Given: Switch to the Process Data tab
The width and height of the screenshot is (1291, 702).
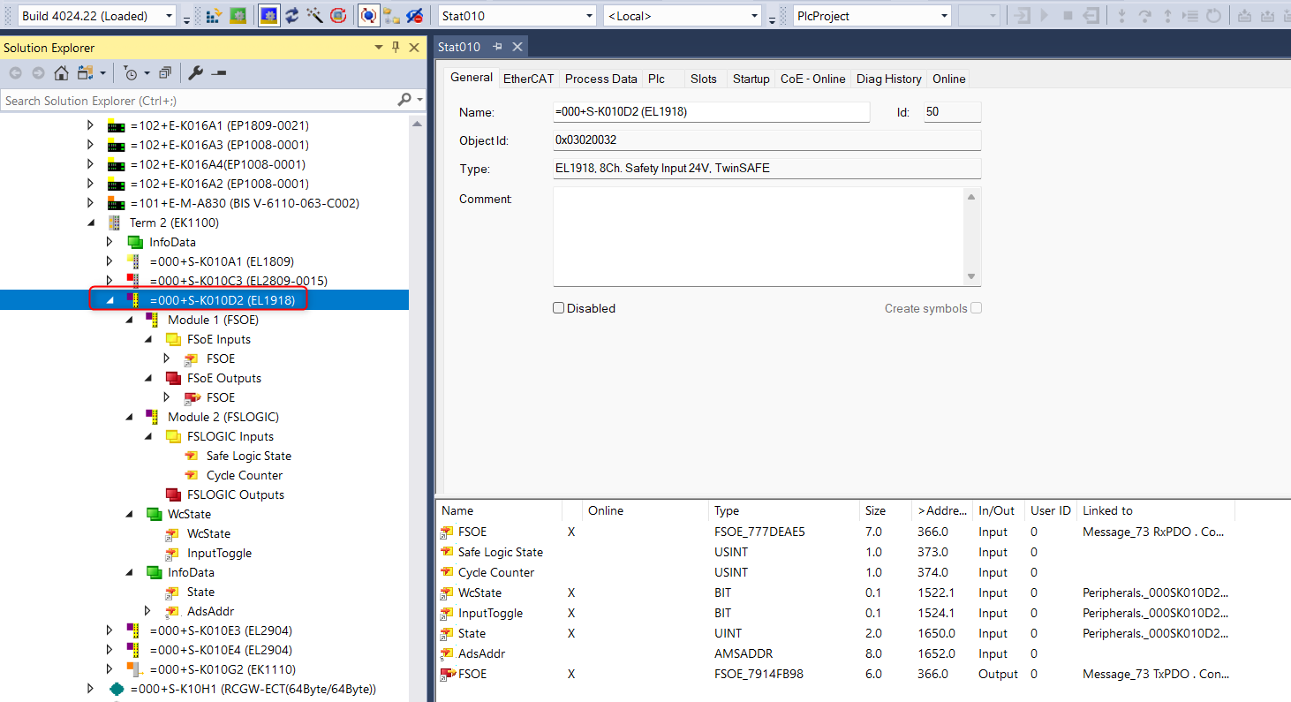Looking at the screenshot, I should tap(600, 79).
